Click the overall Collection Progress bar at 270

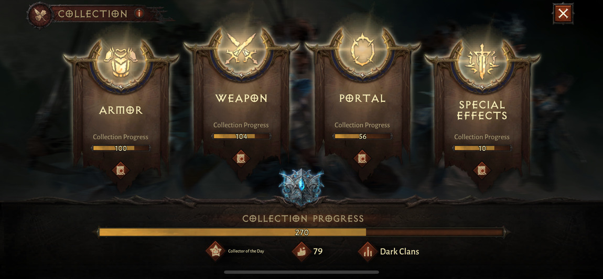(302, 232)
